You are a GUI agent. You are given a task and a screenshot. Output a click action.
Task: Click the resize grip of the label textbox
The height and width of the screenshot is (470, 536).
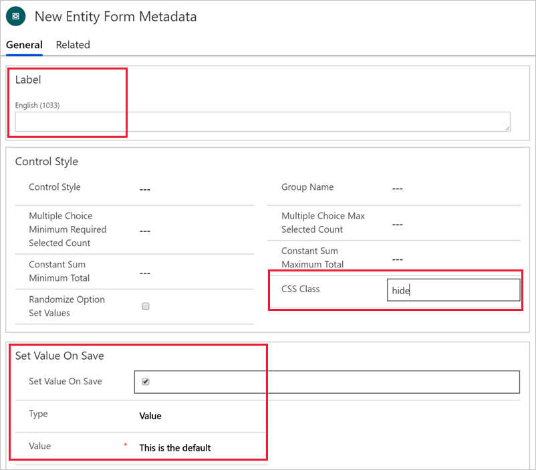click(507, 128)
